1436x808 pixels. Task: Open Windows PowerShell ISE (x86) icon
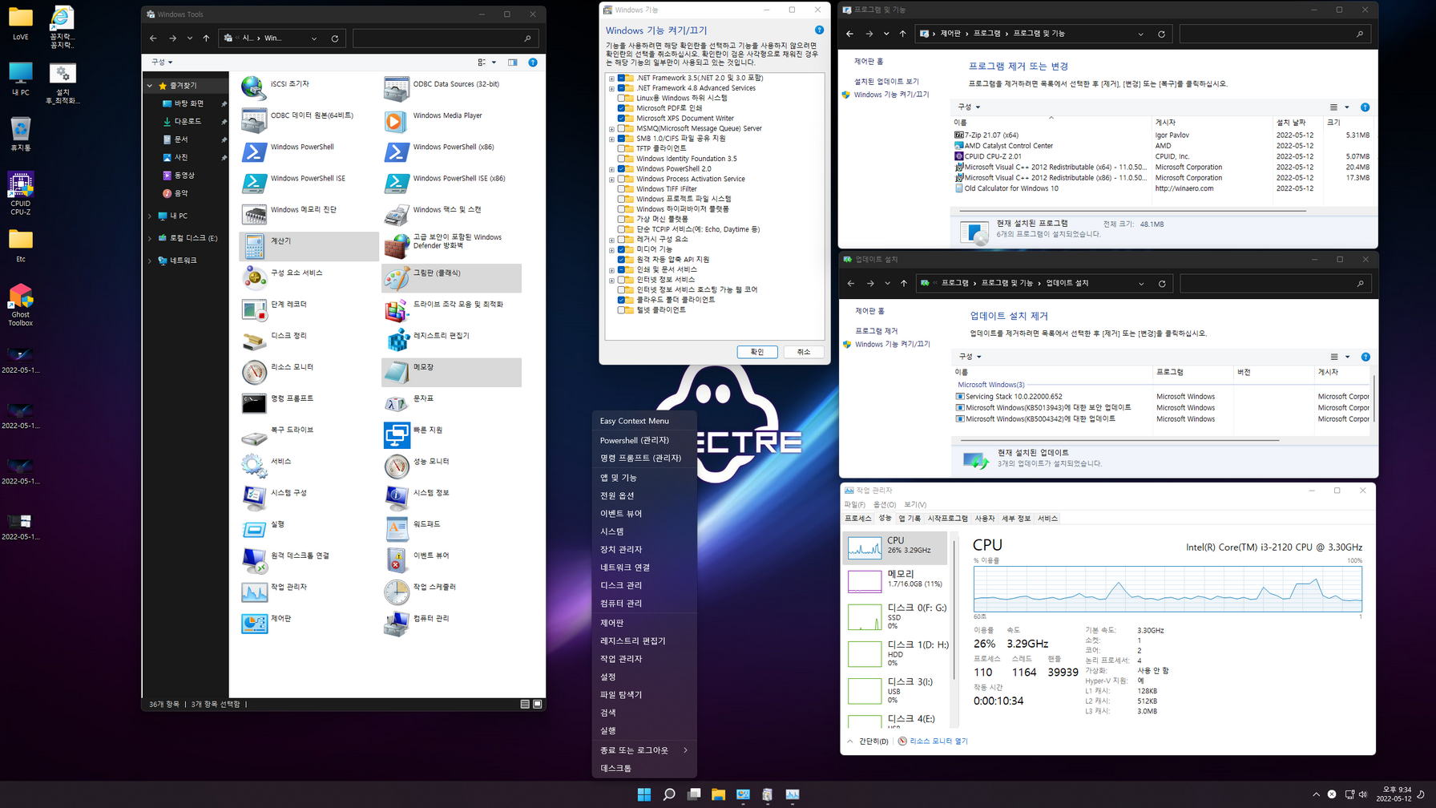pyautogui.click(x=396, y=182)
